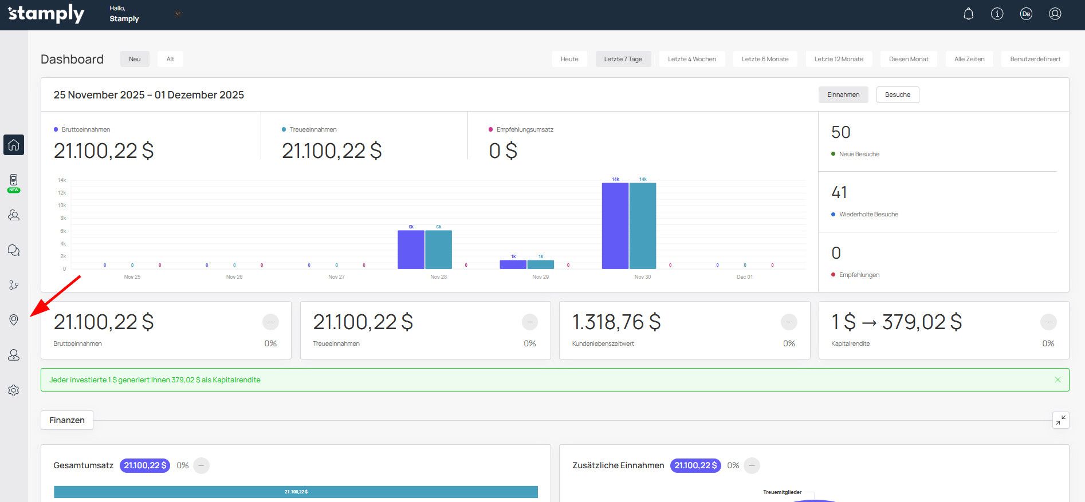Screen dimensions: 1085x502
Task: Open the chat bubbles sidebar icon
Action: 14,250
